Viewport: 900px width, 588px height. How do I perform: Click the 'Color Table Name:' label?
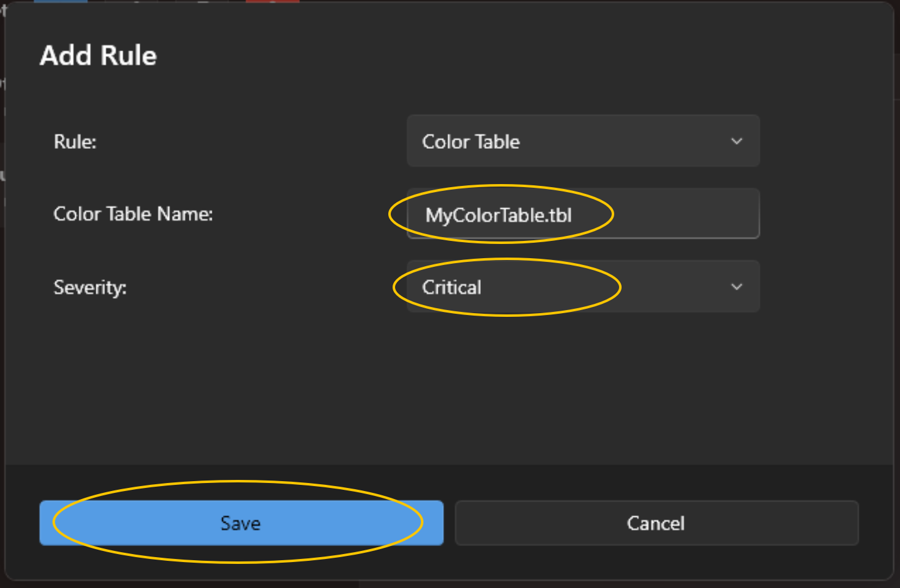point(133,214)
